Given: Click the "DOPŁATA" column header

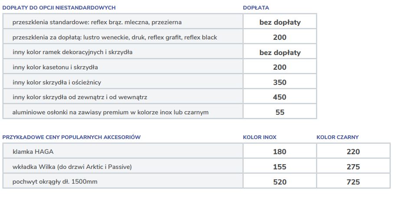Looking at the screenshot, I should (x=256, y=7).
